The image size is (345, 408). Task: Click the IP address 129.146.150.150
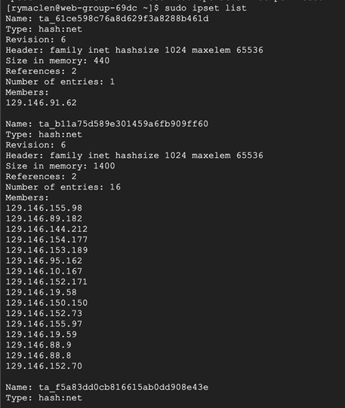click(x=47, y=303)
